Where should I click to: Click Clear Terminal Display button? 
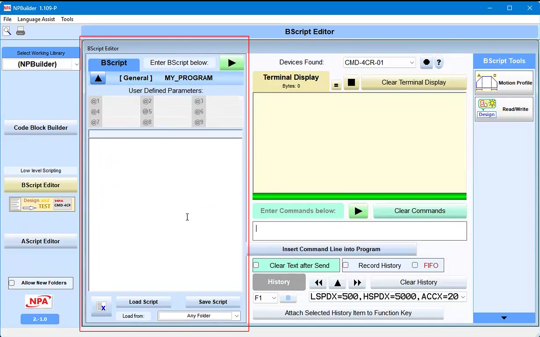click(x=414, y=82)
